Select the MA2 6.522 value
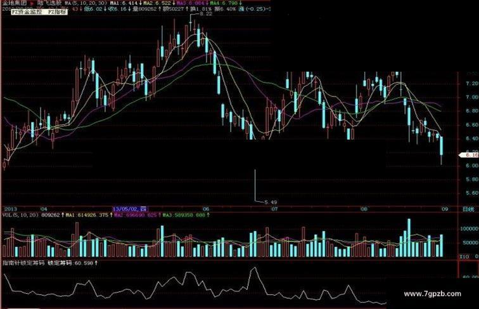The image size is (479, 309). 157,3
